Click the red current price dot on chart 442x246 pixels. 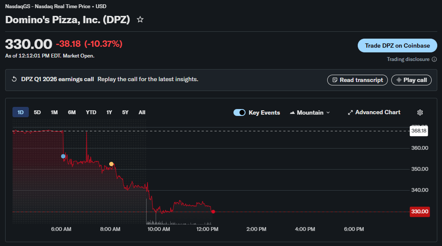pyautogui.click(x=213, y=212)
